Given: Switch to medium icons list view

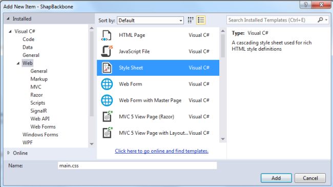Looking at the screenshot, I should tap(201, 20).
